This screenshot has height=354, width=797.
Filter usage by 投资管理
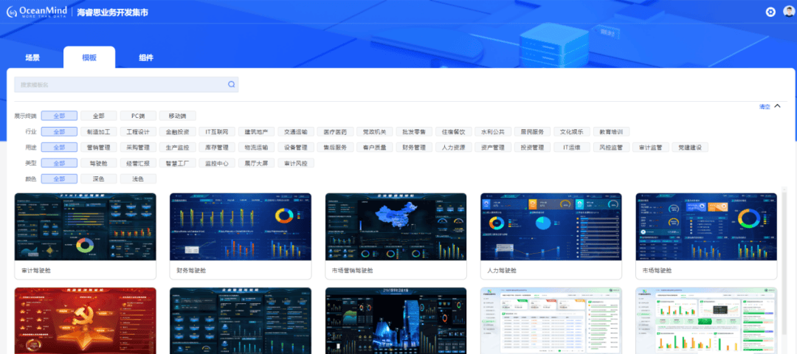click(x=533, y=147)
